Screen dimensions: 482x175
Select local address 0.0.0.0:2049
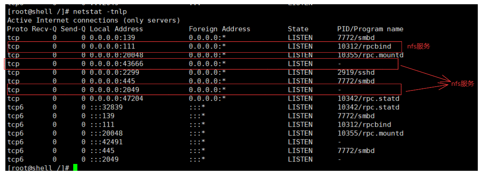[115, 90]
